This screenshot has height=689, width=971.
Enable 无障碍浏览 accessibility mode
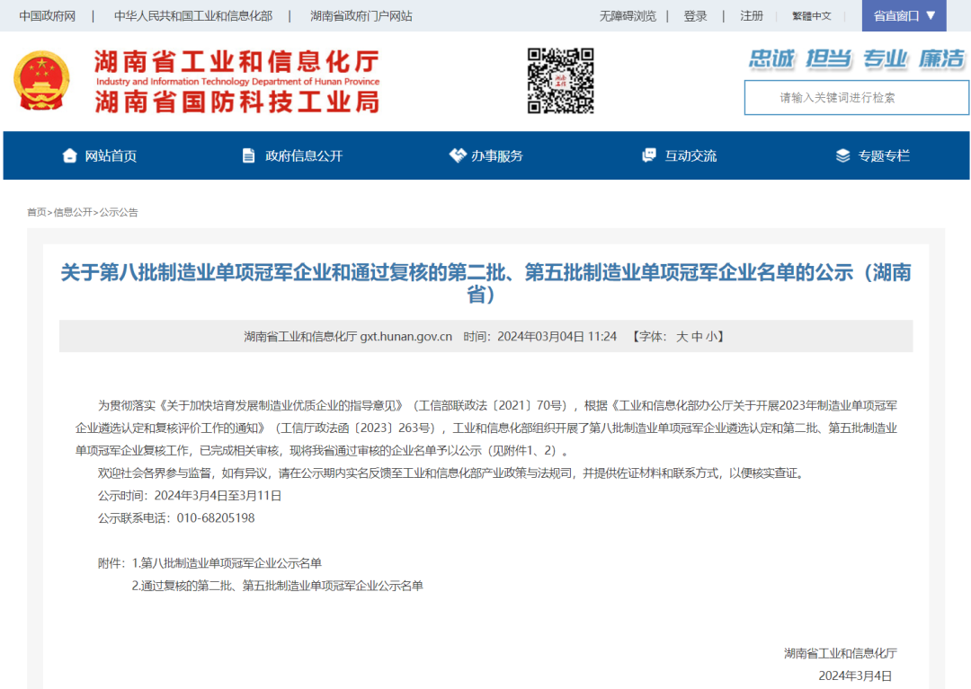pos(628,16)
